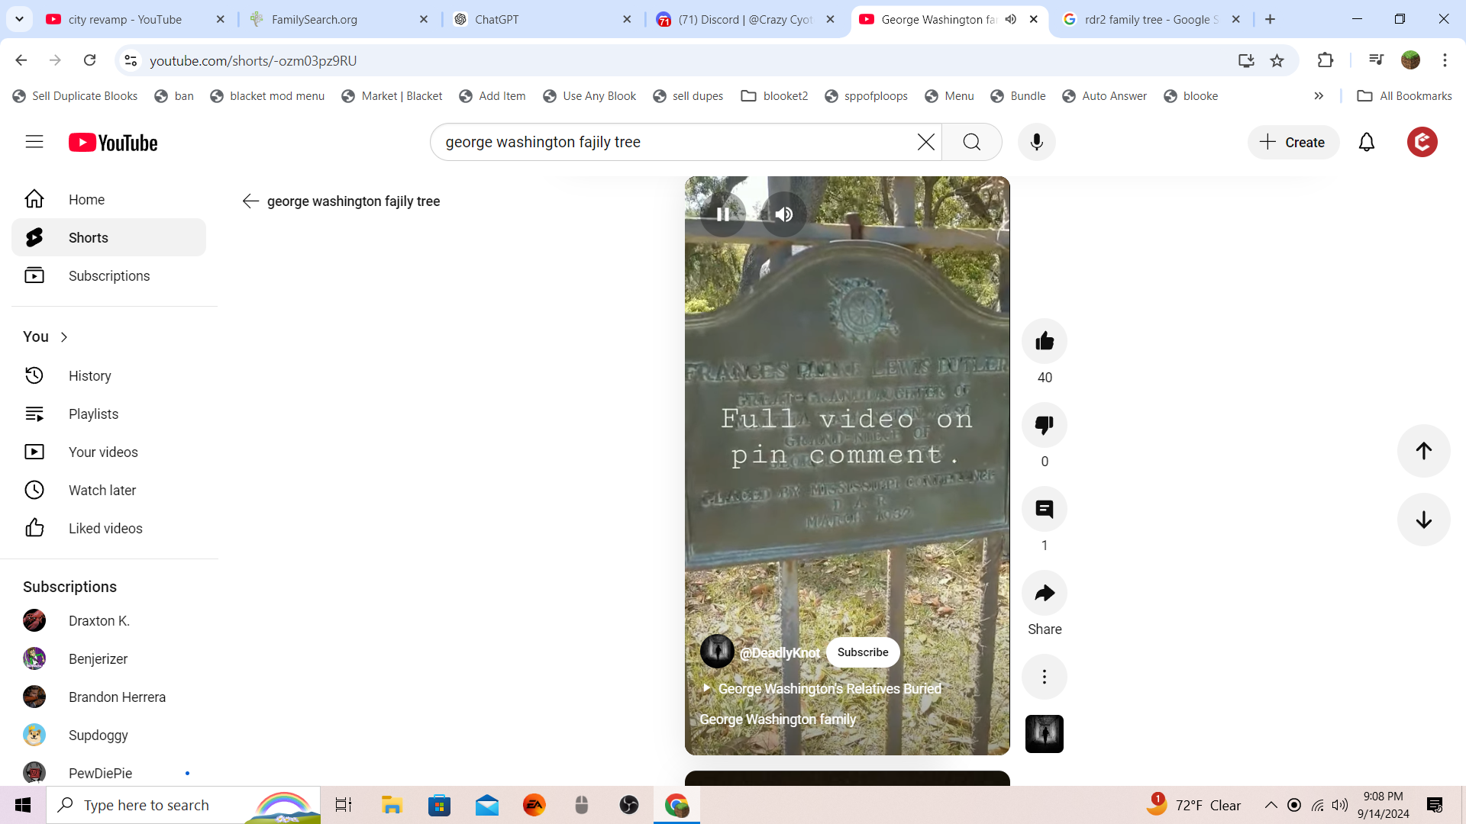
Task: Like the short with thumbs up
Action: click(1044, 341)
